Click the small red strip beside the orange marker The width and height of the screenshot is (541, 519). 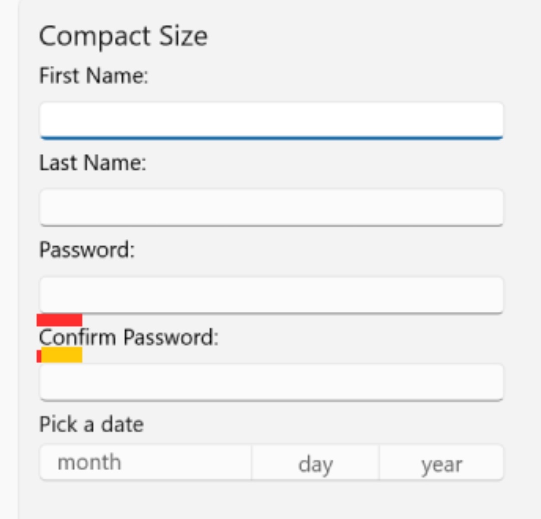coord(39,355)
